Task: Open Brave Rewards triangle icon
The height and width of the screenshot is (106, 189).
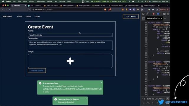Action: (x=110, y=9)
